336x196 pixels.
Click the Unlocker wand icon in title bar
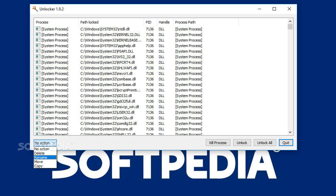click(x=35, y=9)
